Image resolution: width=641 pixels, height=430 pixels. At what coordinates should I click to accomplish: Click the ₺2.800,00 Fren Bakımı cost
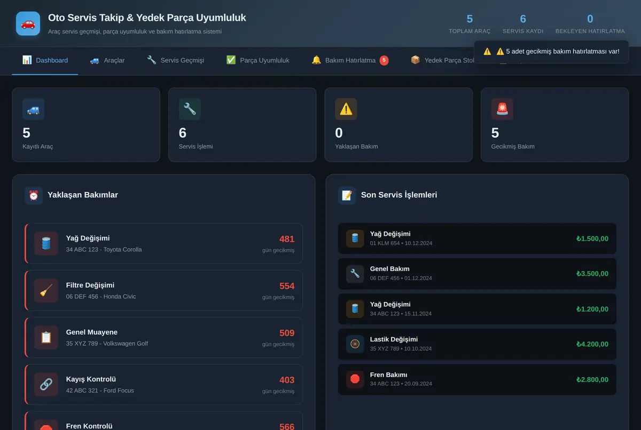(x=592, y=380)
